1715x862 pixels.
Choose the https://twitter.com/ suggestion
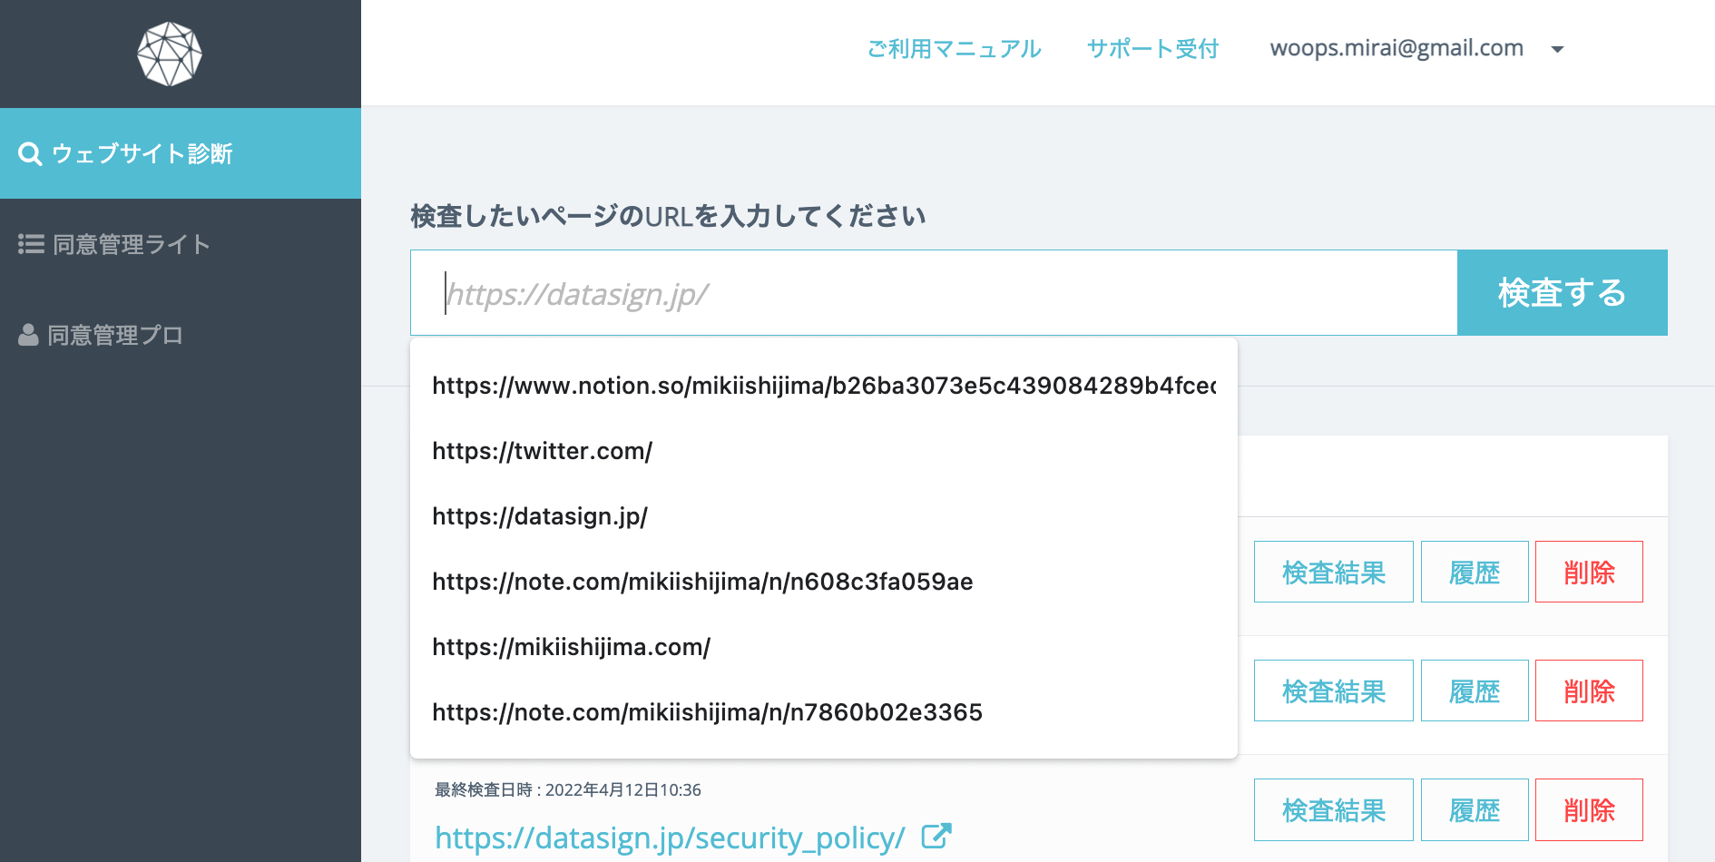pos(824,451)
